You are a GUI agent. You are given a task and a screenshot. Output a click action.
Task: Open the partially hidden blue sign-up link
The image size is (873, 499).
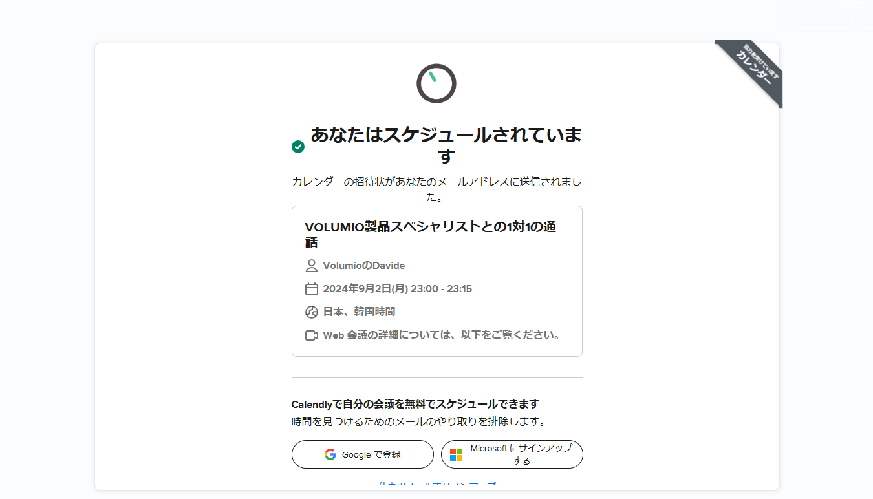tap(436, 485)
